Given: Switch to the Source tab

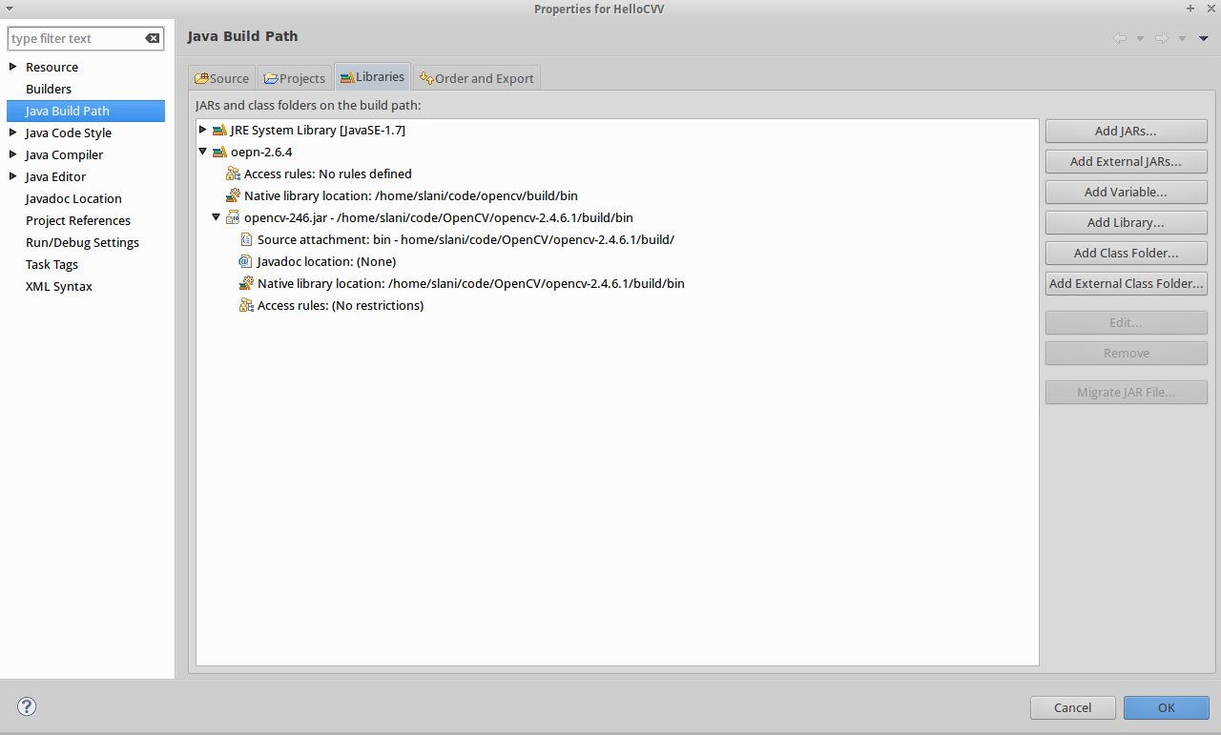Looking at the screenshot, I should pos(222,78).
